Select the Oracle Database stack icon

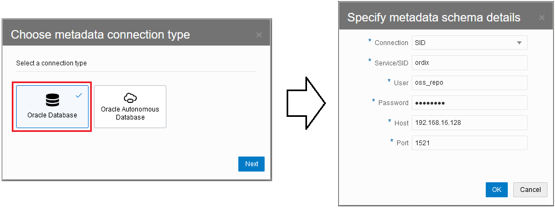click(53, 100)
